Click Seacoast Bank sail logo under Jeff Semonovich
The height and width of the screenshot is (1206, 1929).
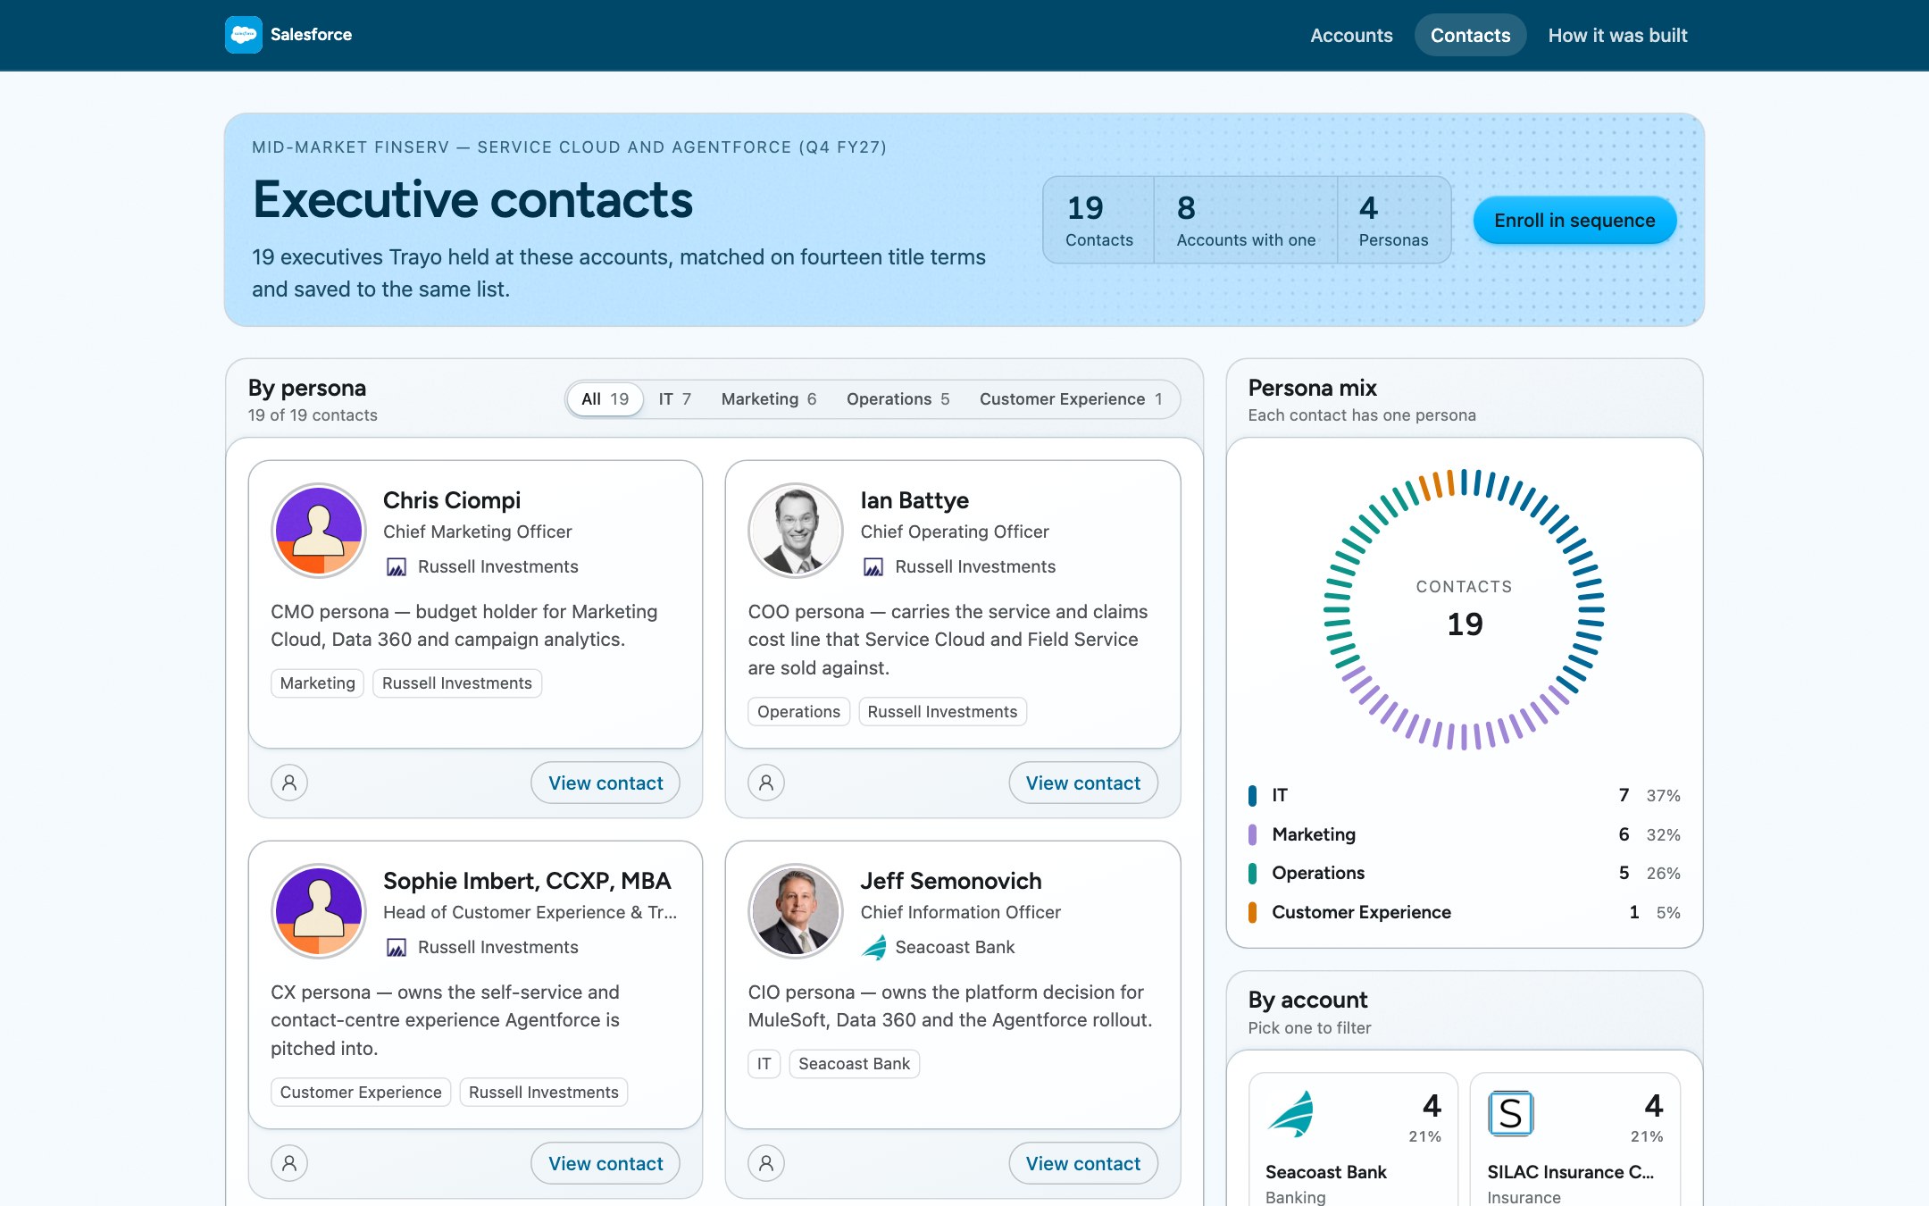point(873,947)
